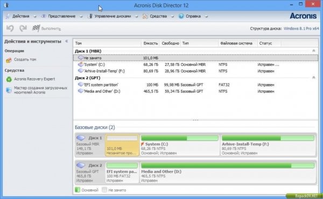Click the System (C:) boot flag icon
Viewport: 323px width, 199px height.
(143, 144)
